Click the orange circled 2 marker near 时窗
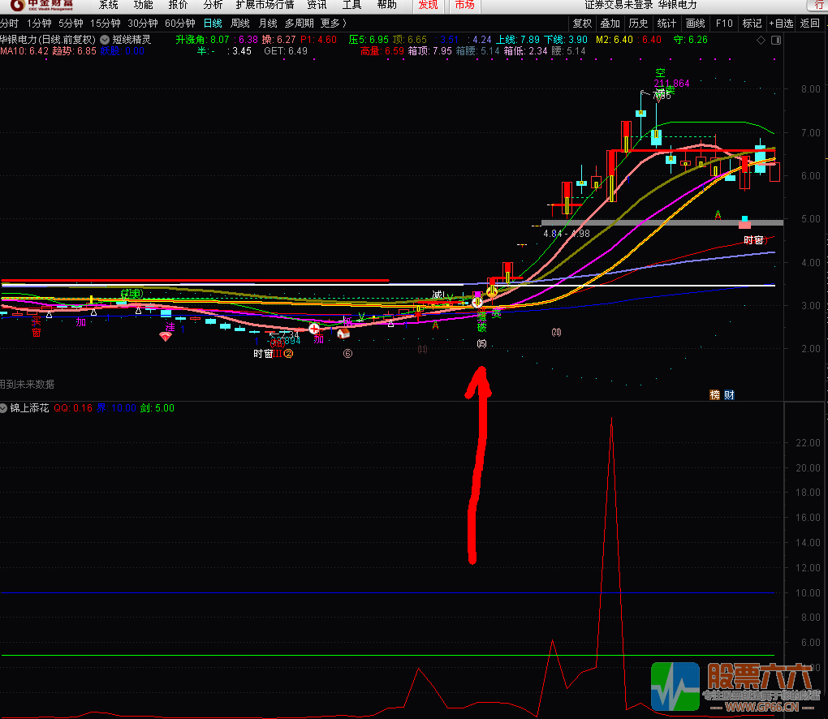Screen dimensions: 828x719 [x=288, y=354]
